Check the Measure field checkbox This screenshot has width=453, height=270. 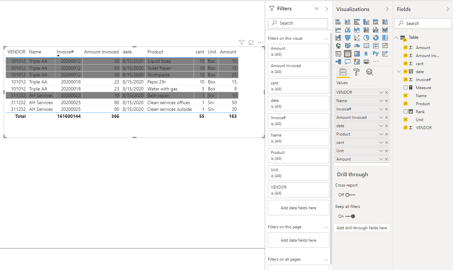(x=406, y=87)
